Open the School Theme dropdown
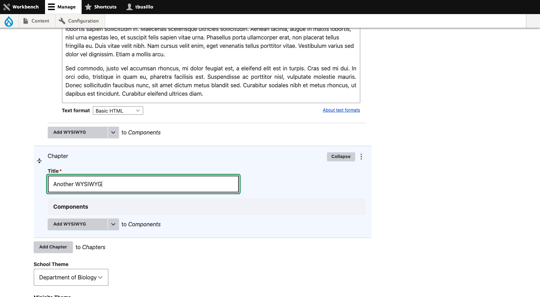This screenshot has width=540, height=297. click(x=71, y=277)
